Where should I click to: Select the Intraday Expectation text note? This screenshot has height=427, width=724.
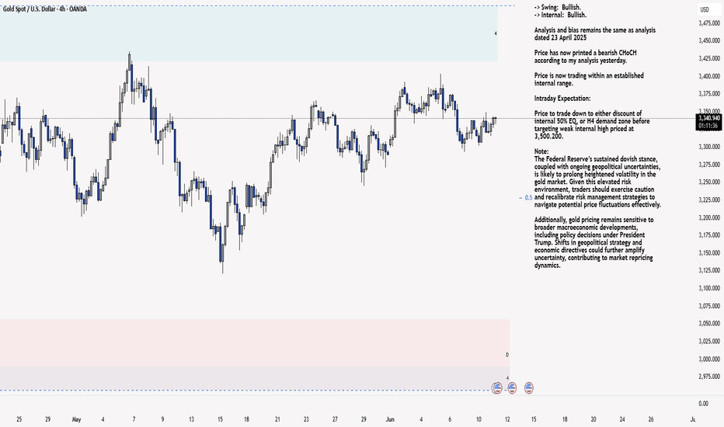[x=562, y=99]
